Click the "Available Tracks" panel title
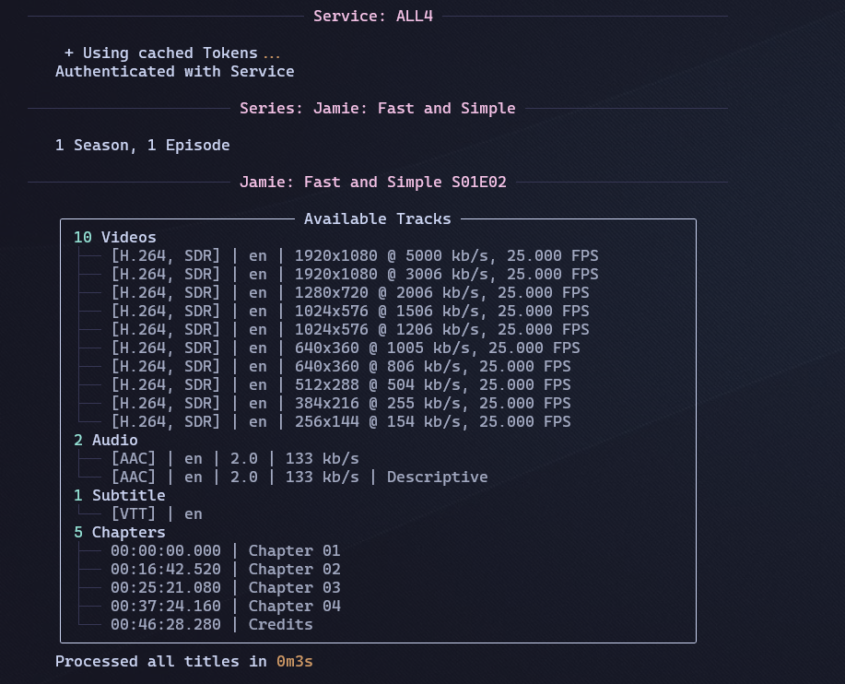The width and height of the screenshot is (845, 684). pyautogui.click(x=378, y=218)
